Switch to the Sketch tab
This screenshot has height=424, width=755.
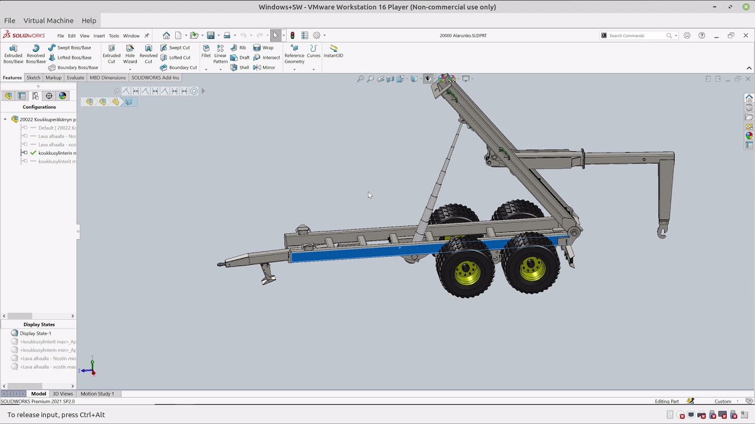click(33, 78)
